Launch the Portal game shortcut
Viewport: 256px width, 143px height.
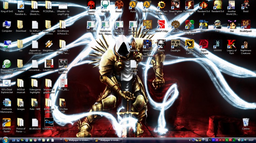[133, 5]
